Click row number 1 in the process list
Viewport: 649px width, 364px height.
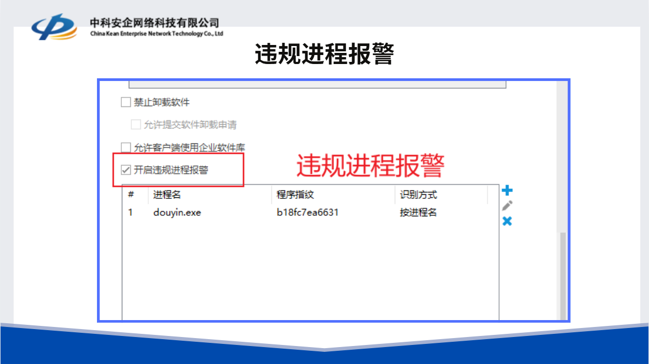pyautogui.click(x=130, y=213)
